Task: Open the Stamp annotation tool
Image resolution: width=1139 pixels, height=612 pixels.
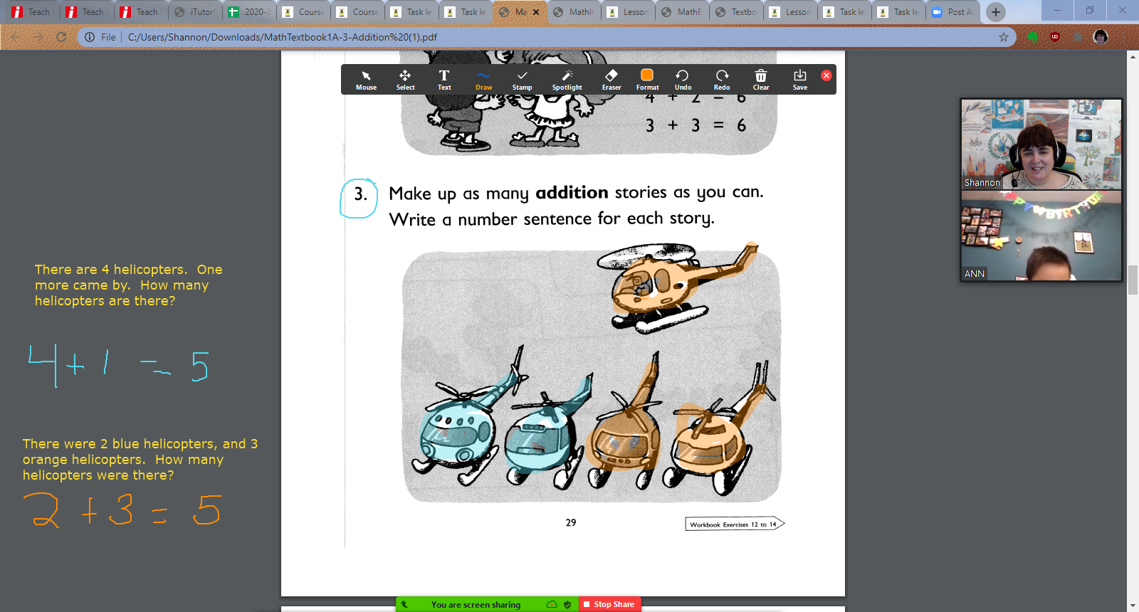Action: point(522,80)
